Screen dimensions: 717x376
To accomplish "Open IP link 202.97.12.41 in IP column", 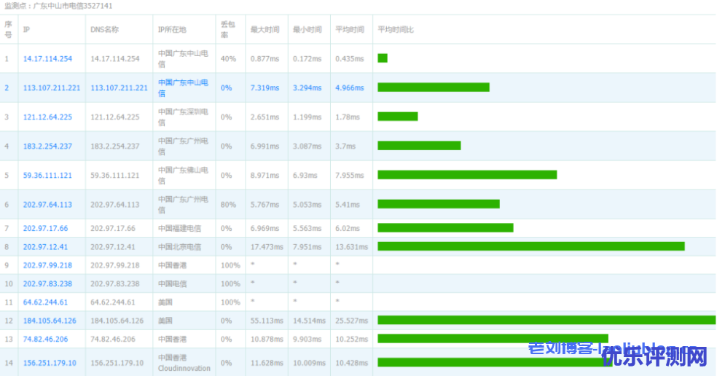I will 45,247.
